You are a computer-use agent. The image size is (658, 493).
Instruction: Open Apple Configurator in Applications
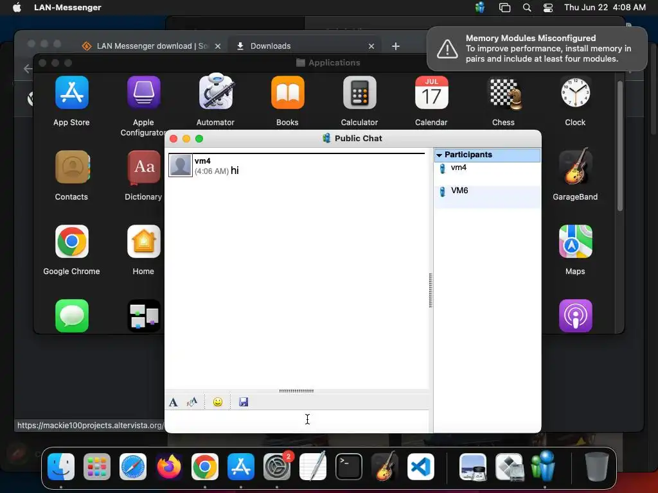coord(143,92)
